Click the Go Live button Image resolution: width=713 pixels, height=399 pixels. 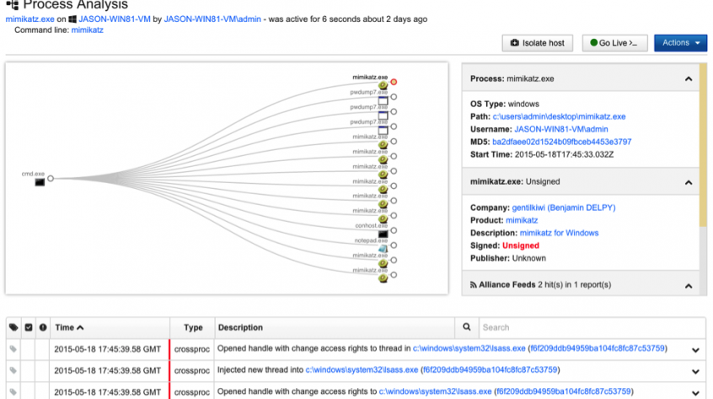(614, 43)
